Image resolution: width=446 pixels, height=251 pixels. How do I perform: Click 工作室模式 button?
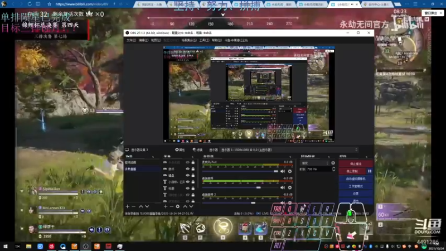356,186
